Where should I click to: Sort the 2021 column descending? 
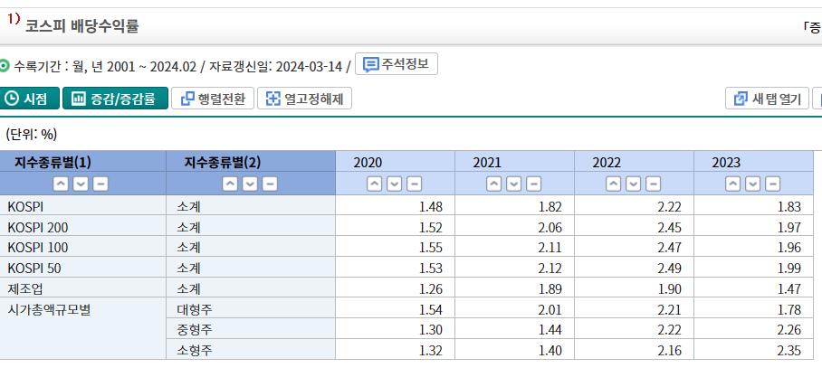click(x=514, y=184)
